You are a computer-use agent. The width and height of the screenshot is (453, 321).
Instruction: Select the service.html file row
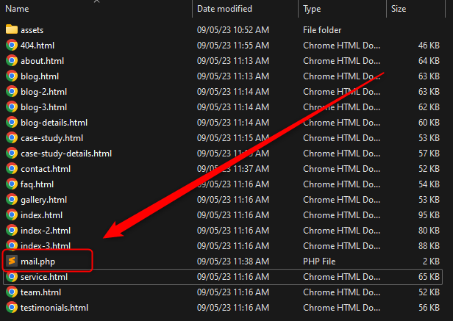coord(44,276)
